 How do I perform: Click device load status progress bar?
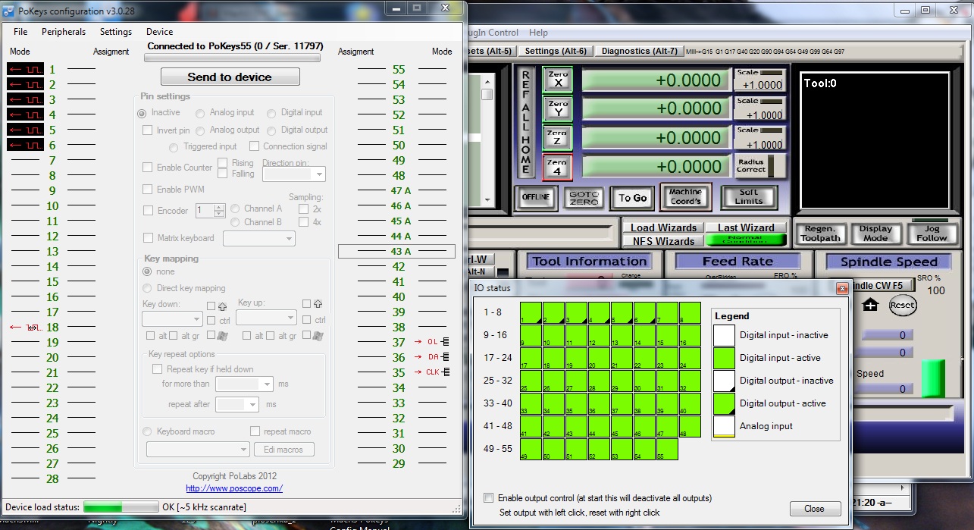click(121, 506)
